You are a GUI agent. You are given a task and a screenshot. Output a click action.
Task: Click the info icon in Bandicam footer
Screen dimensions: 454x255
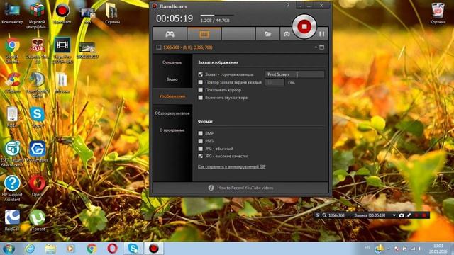(x=211, y=188)
